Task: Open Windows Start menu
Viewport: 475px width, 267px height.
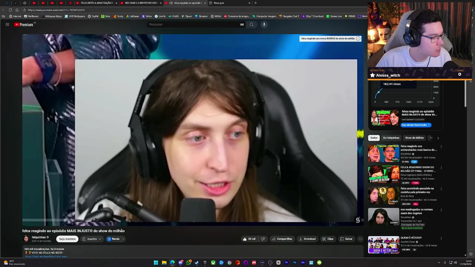Action: tap(156, 263)
